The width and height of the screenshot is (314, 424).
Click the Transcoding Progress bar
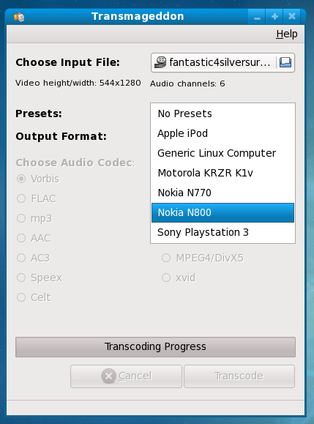pos(155,347)
